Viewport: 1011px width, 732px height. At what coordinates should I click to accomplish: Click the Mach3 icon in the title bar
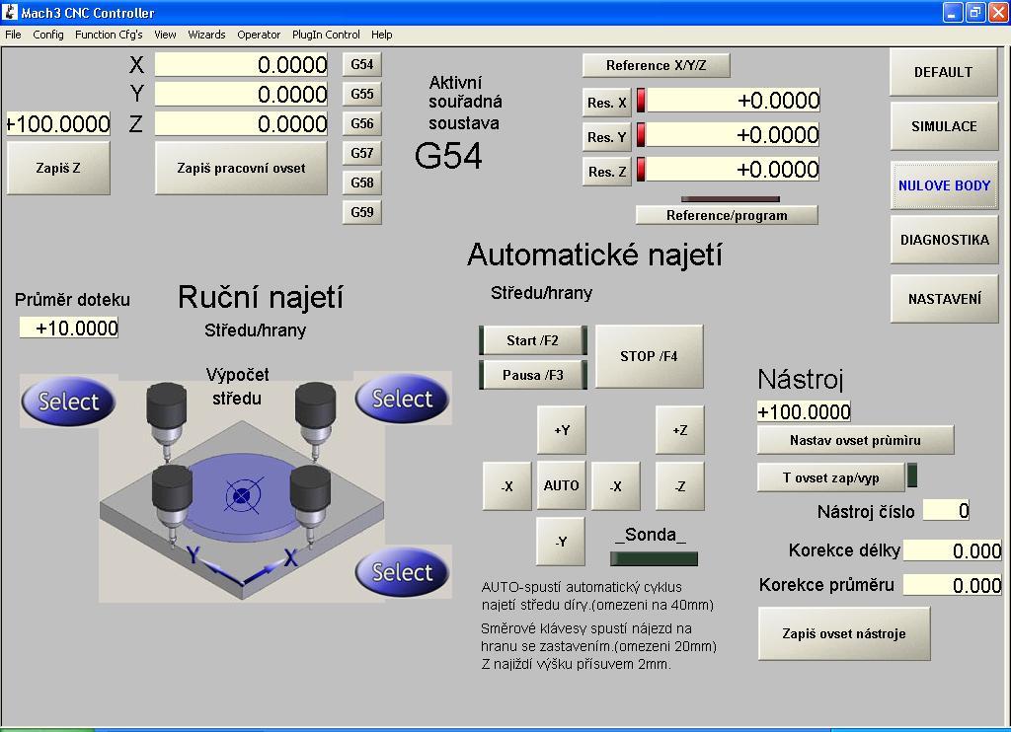(x=11, y=13)
